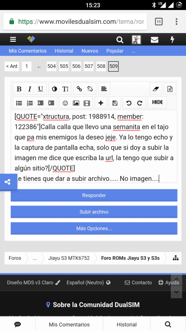Image resolution: width=186 pixels, height=331 pixels.
Task: Go to page 508
Action: coord(101,66)
